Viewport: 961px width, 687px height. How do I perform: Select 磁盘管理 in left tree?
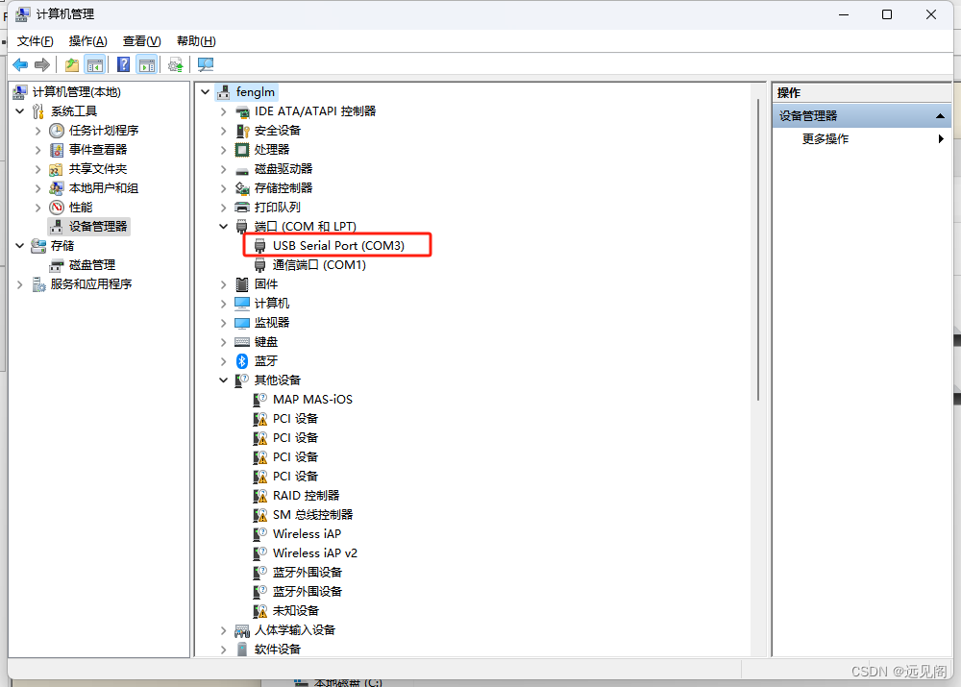pyautogui.click(x=92, y=265)
